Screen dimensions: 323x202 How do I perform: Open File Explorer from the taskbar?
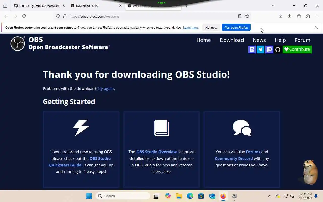[179, 196]
